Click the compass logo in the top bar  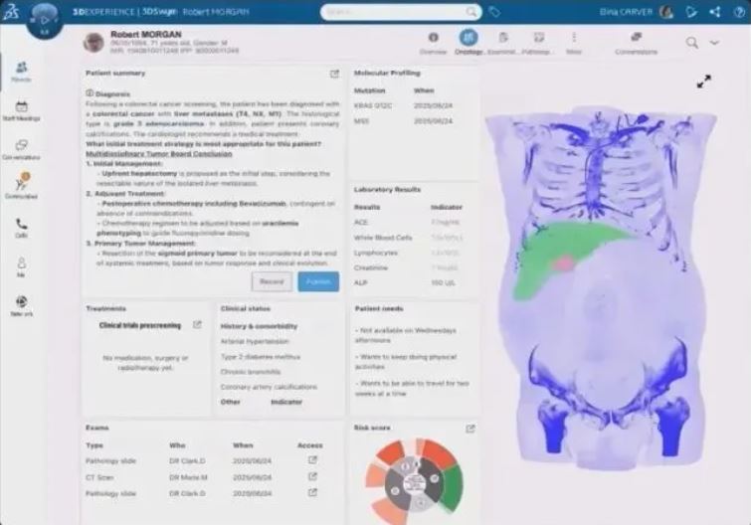click(x=44, y=15)
